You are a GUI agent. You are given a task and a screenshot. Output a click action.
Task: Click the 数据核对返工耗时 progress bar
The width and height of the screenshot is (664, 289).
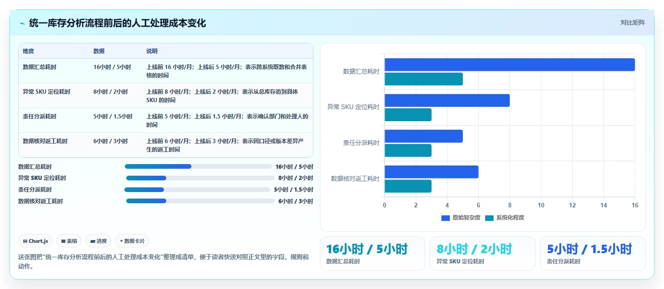point(200,201)
